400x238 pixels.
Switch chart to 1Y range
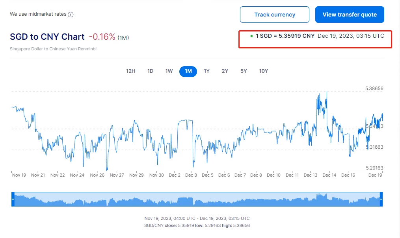pos(207,71)
